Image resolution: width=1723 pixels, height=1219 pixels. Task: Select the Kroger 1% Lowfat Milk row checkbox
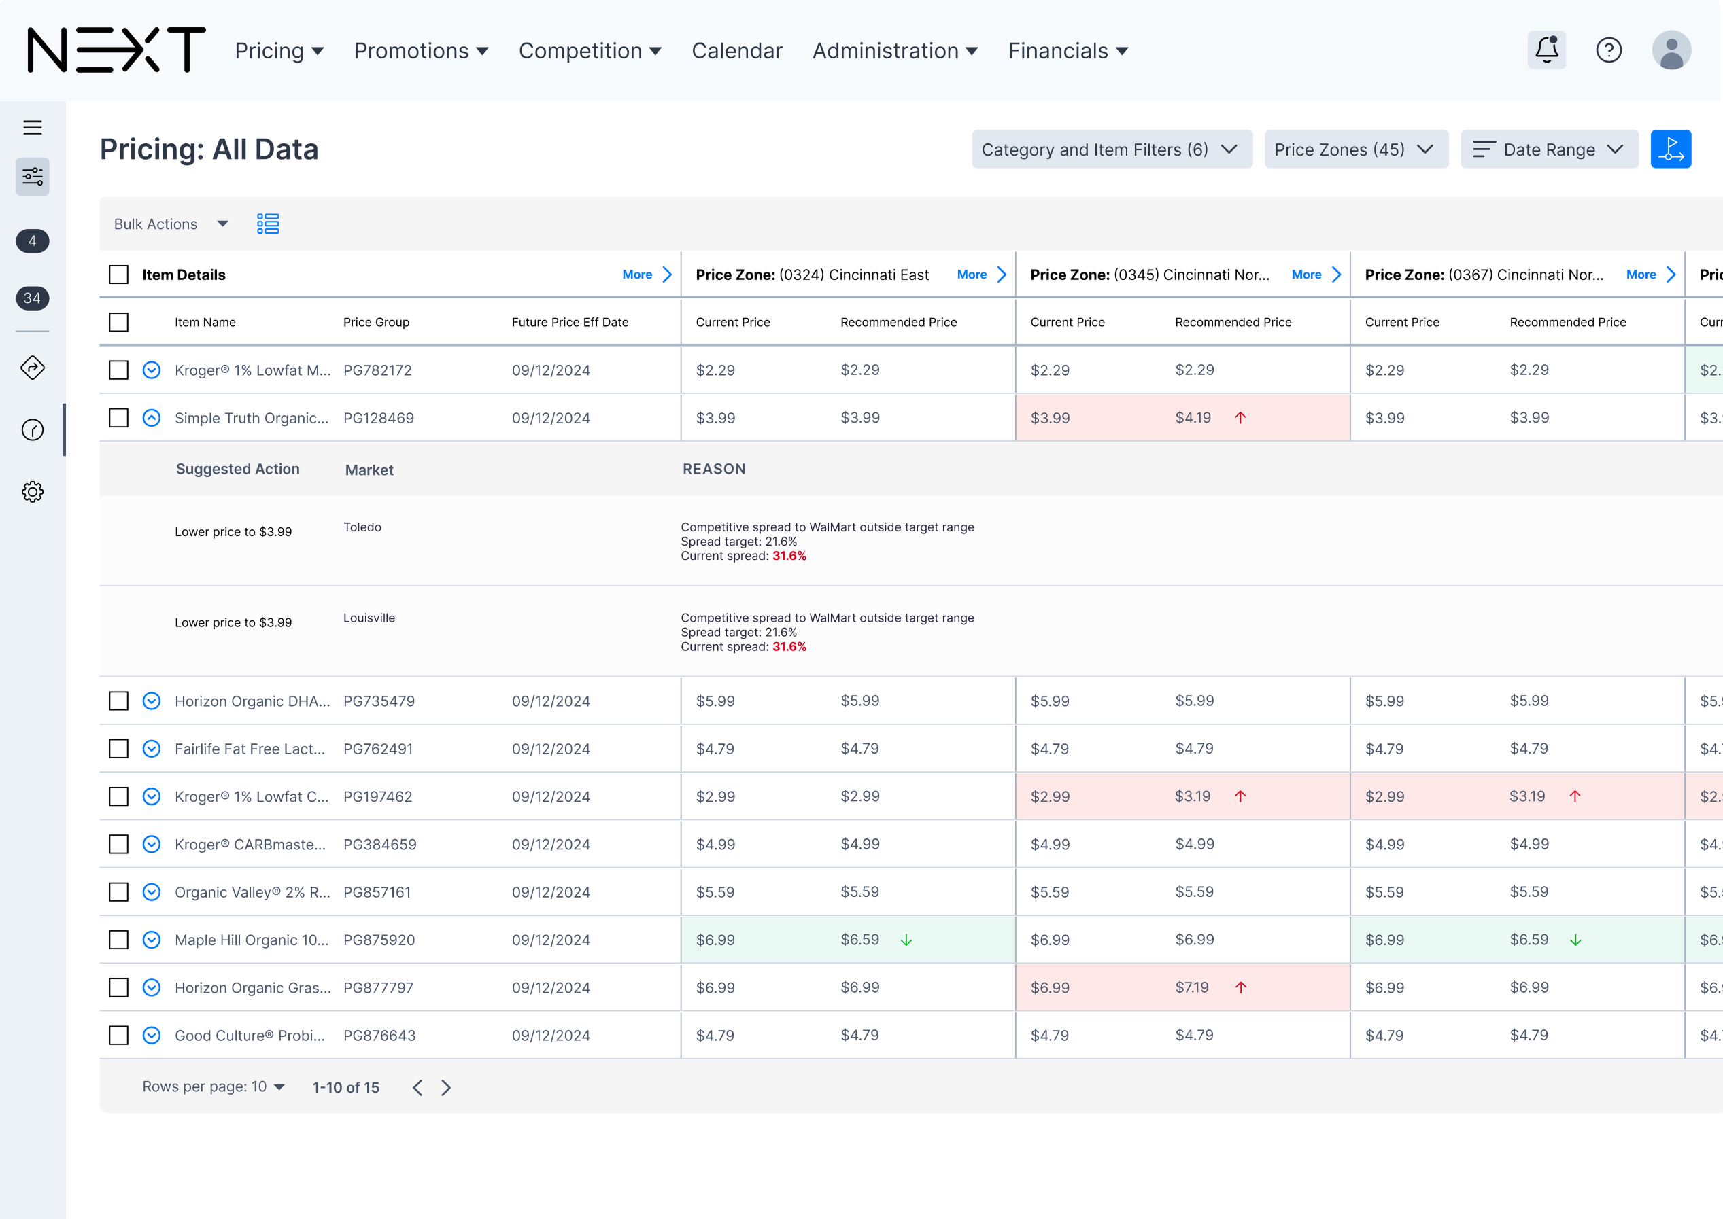119,370
